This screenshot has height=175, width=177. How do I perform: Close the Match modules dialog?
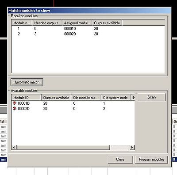tap(120, 160)
